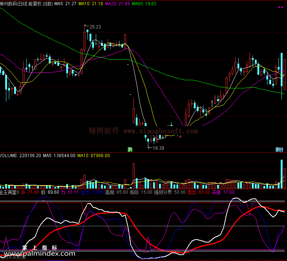
Task: Click the red 卖出: 83.00 label
Action: pyautogui.click(x=199, y=192)
